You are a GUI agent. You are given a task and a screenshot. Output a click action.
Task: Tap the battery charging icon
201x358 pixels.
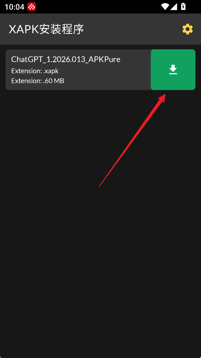coord(183,7)
